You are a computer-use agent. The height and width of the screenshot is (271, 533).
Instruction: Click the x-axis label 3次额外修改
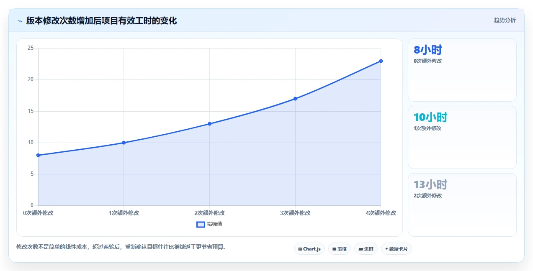[295, 213]
